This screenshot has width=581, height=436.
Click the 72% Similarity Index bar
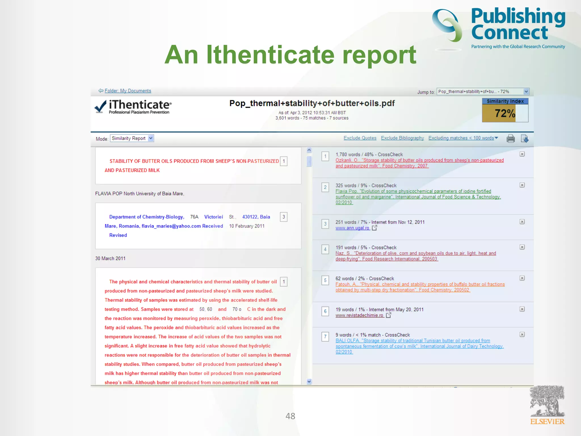click(x=505, y=113)
